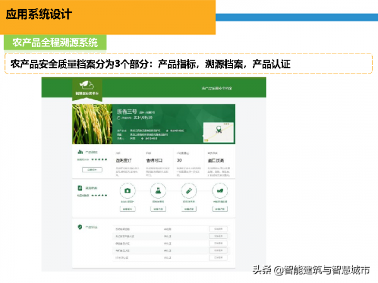378x283 pixels.
Task: Click the bar chart icon for product indicators
Action: pos(80,152)
